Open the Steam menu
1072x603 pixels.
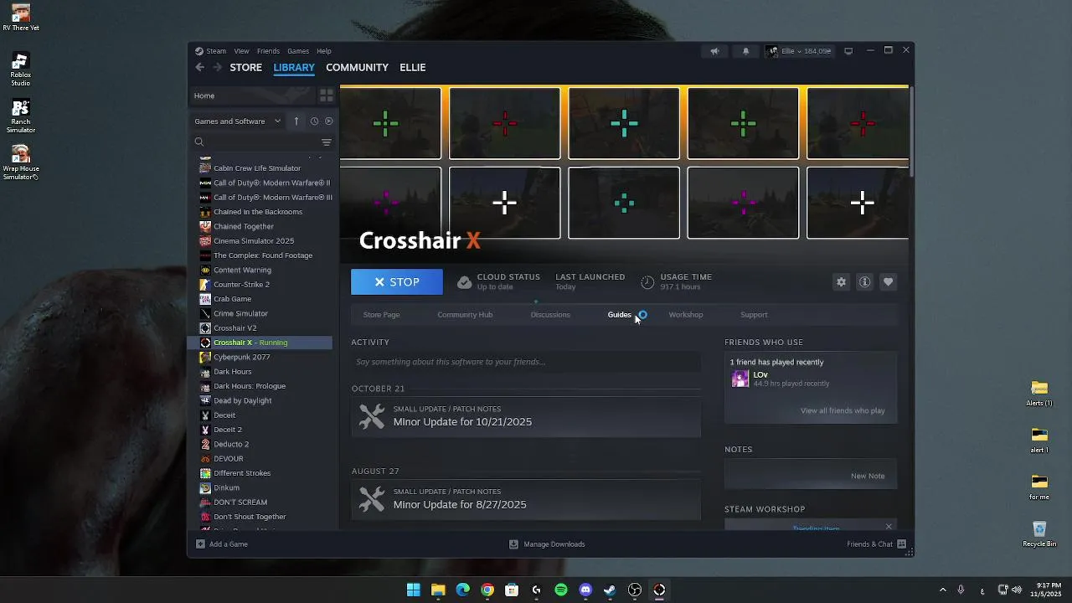coord(216,51)
